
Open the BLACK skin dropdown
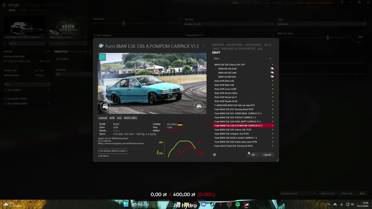tap(24, 44)
